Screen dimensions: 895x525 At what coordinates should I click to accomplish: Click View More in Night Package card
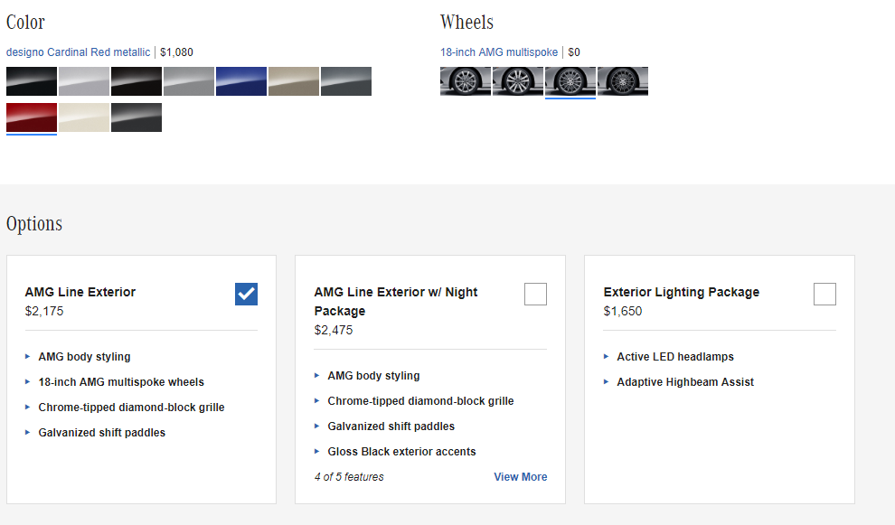click(x=521, y=476)
